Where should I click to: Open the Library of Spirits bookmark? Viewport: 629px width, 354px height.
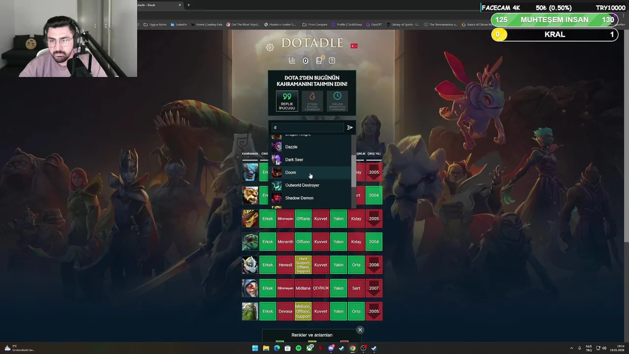coord(402,24)
